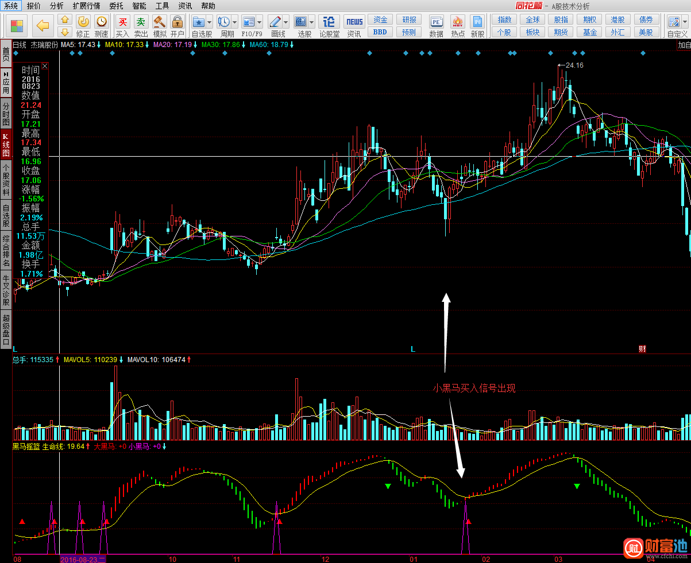The image size is (691, 563).
Task: Click the 热点 flame icon
Action: click(458, 22)
